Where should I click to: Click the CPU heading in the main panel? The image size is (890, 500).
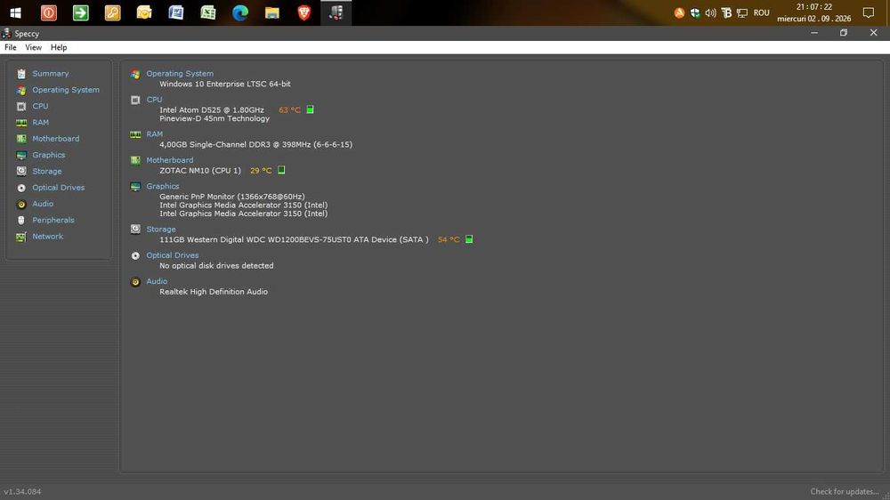tap(154, 100)
